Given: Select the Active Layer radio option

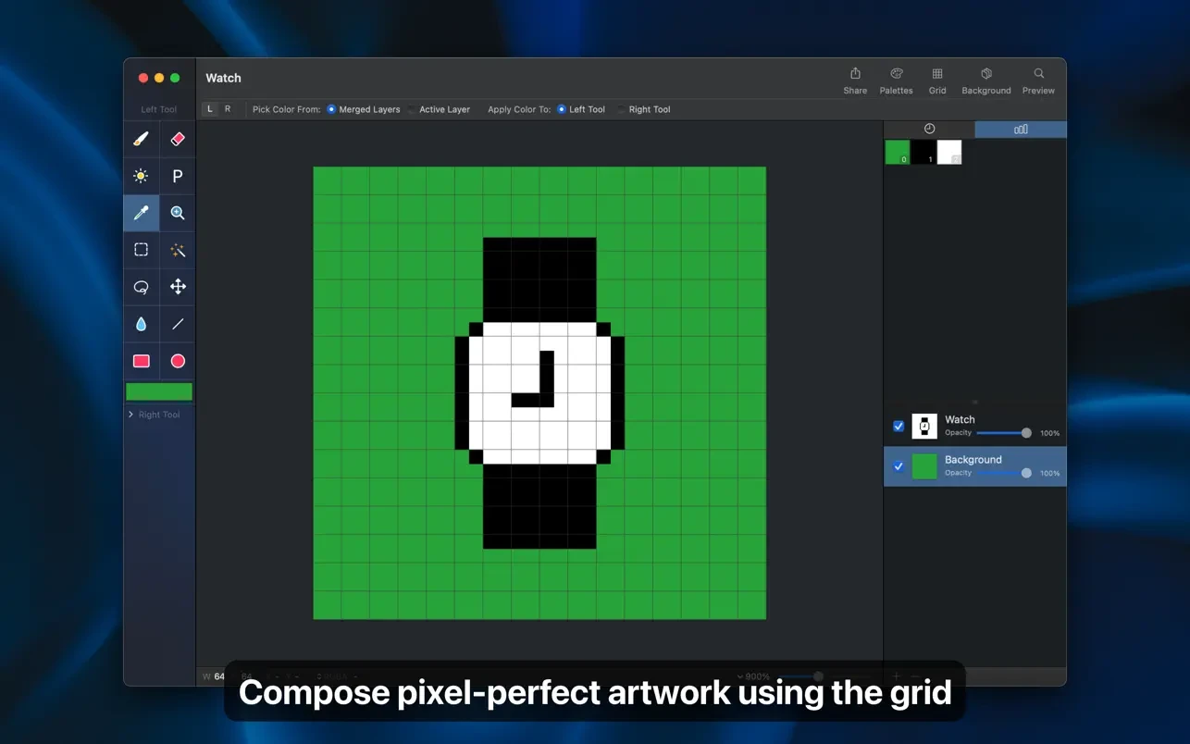Looking at the screenshot, I should point(413,109).
